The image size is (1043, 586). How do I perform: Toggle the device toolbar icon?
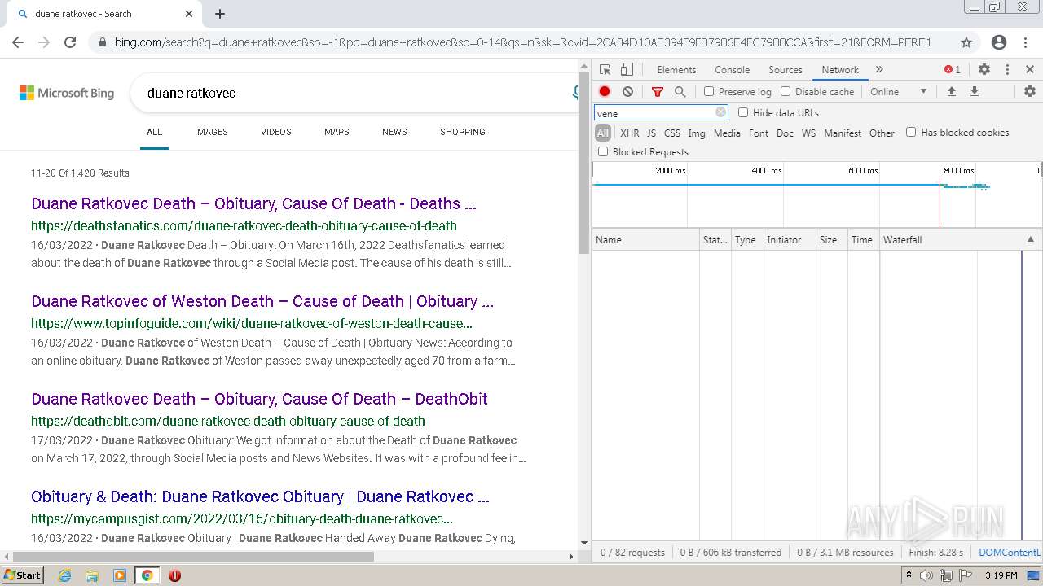pyautogui.click(x=627, y=70)
